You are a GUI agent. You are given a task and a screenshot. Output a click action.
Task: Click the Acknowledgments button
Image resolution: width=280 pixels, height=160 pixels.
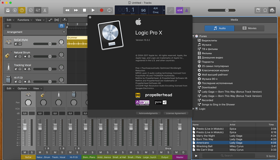pos(148,113)
